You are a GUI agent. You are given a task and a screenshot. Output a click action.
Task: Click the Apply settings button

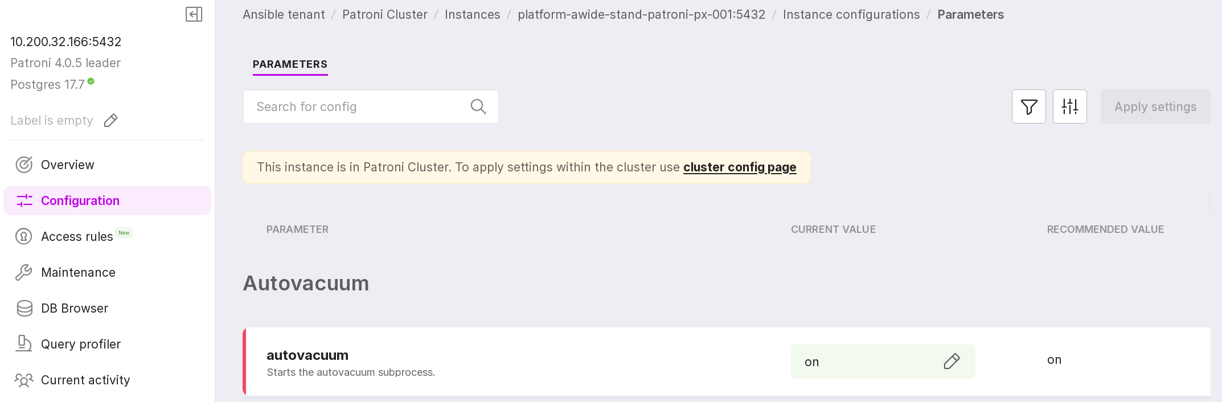(x=1155, y=107)
